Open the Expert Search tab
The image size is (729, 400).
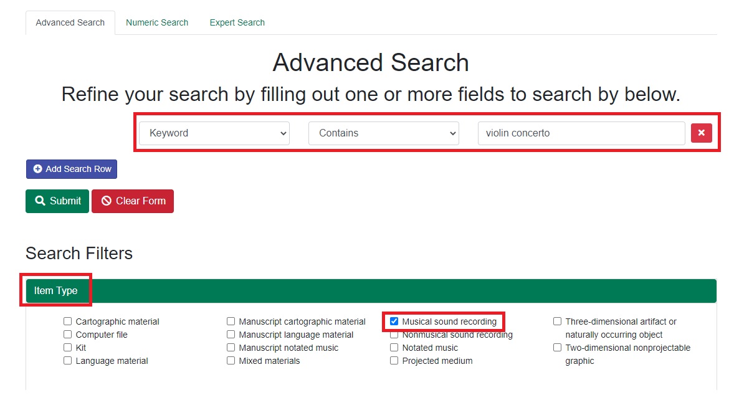point(237,22)
